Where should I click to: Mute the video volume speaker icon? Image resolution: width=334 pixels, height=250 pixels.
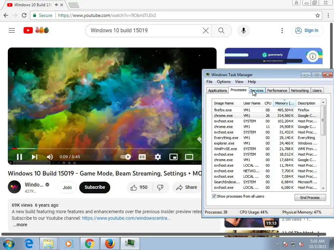click(50, 157)
